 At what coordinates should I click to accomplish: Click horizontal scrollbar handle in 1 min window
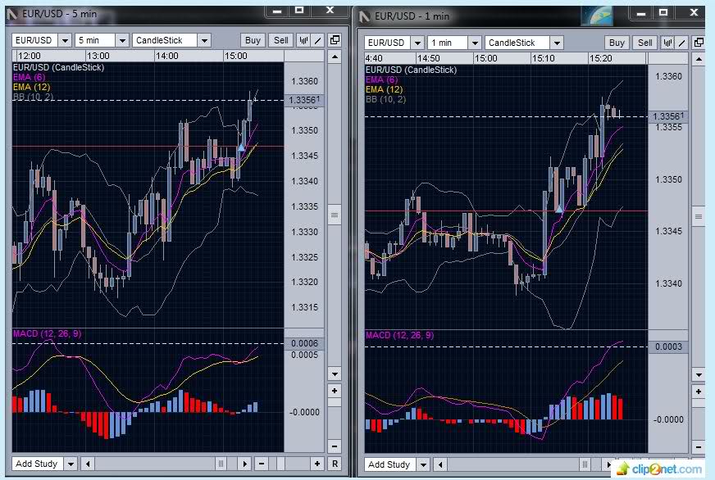point(585,464)
